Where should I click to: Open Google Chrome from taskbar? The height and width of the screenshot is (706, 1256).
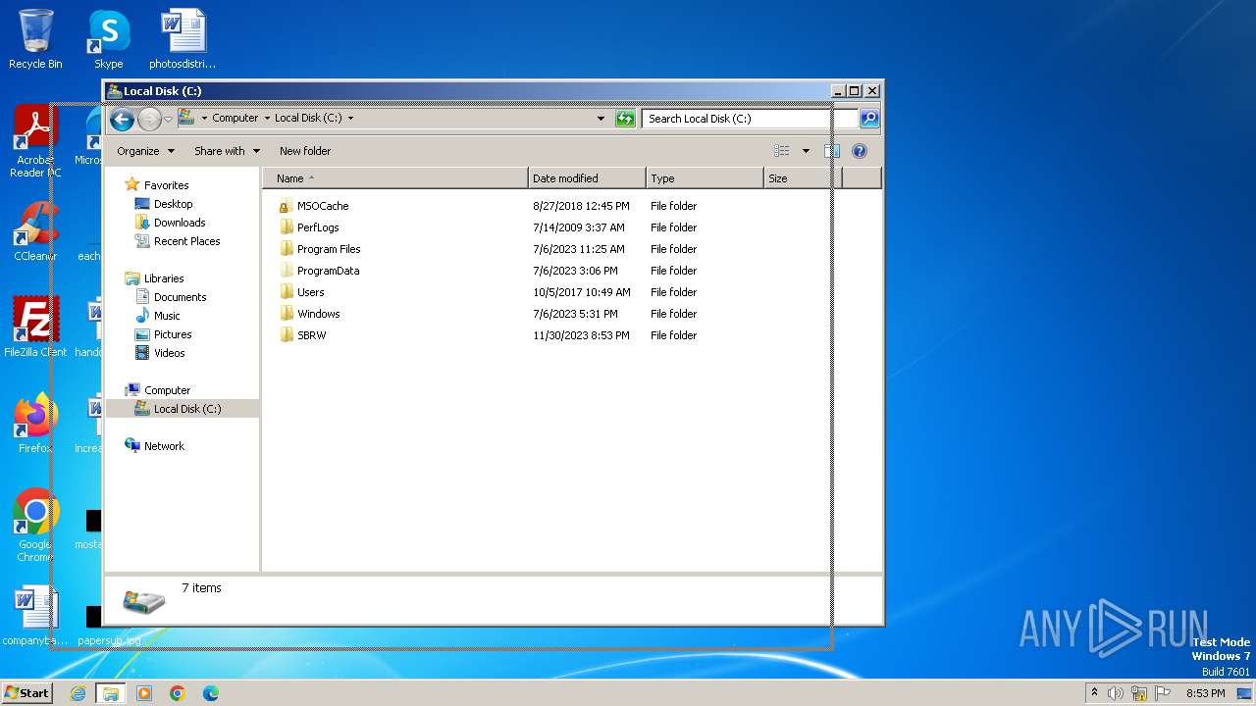(178, 693)
